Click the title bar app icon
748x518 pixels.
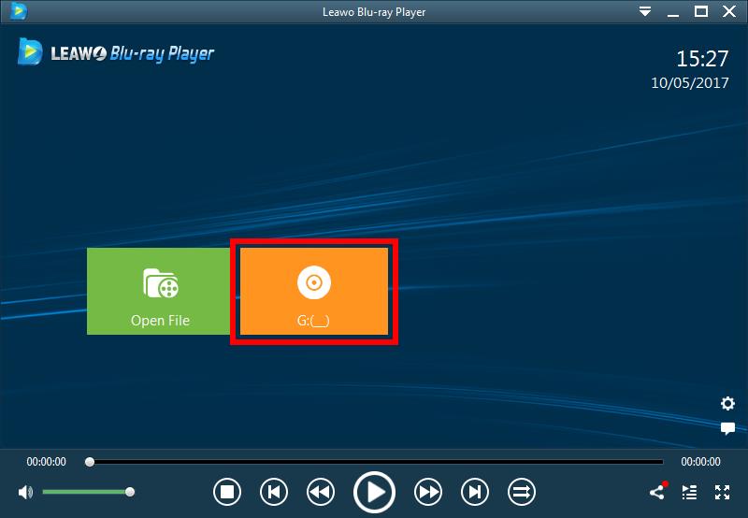click(18, 11)
